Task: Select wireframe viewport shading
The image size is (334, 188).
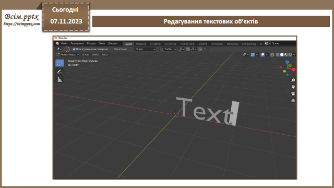Action: click(x=278, y=55)
